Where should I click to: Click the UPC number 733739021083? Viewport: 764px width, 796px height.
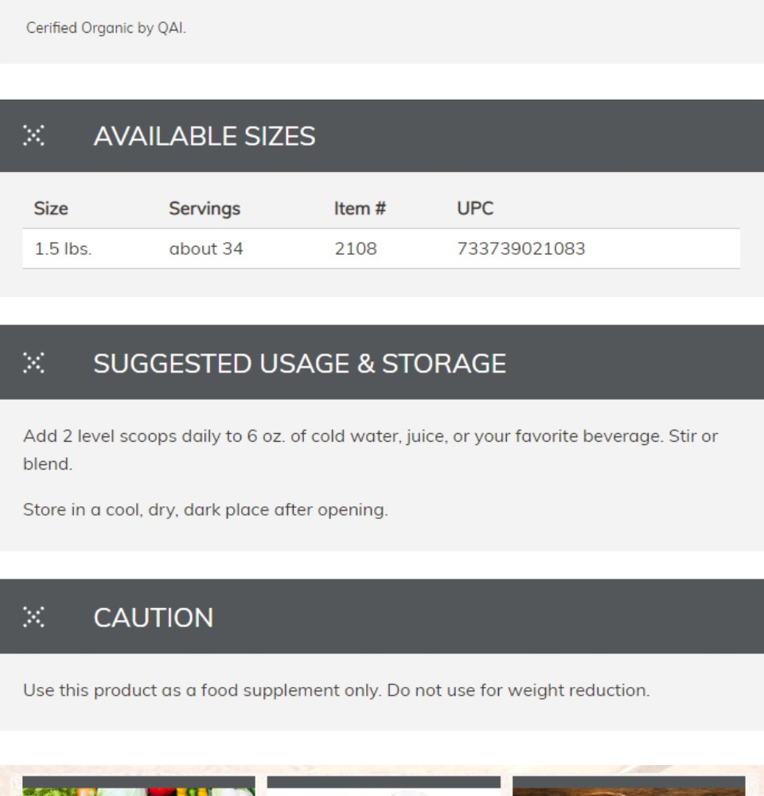pos(520,248)
